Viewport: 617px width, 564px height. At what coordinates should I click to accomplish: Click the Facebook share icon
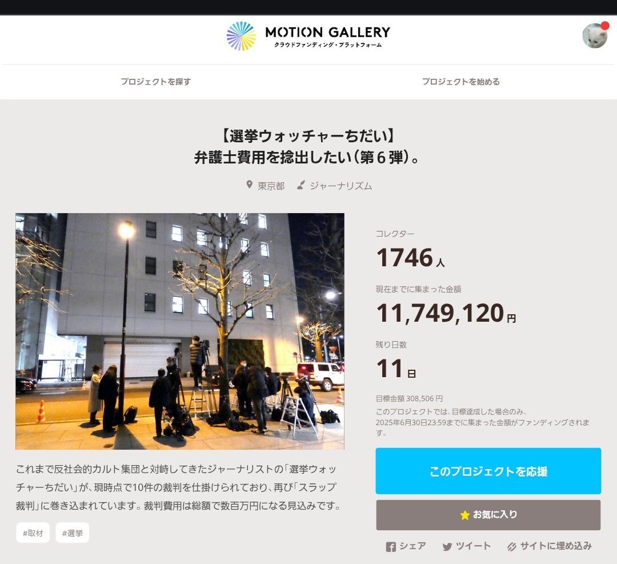click(391, 547)
